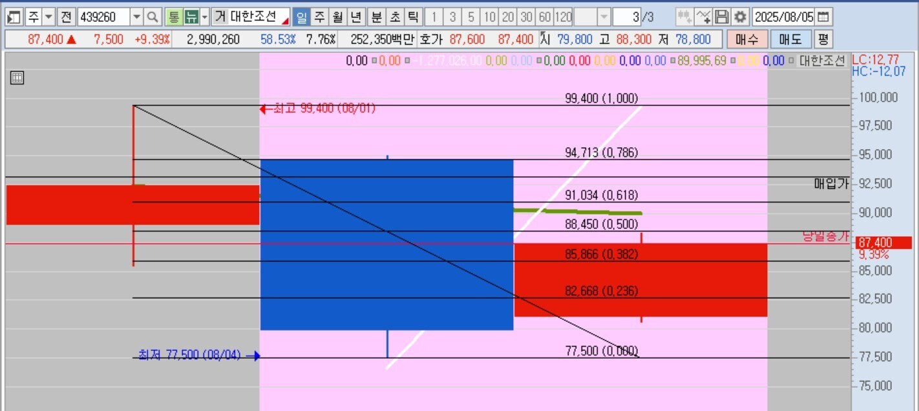The height and width of the screenshot is (411, 919).
Task: Click the date field 2025/08/05
Action: 785,17
